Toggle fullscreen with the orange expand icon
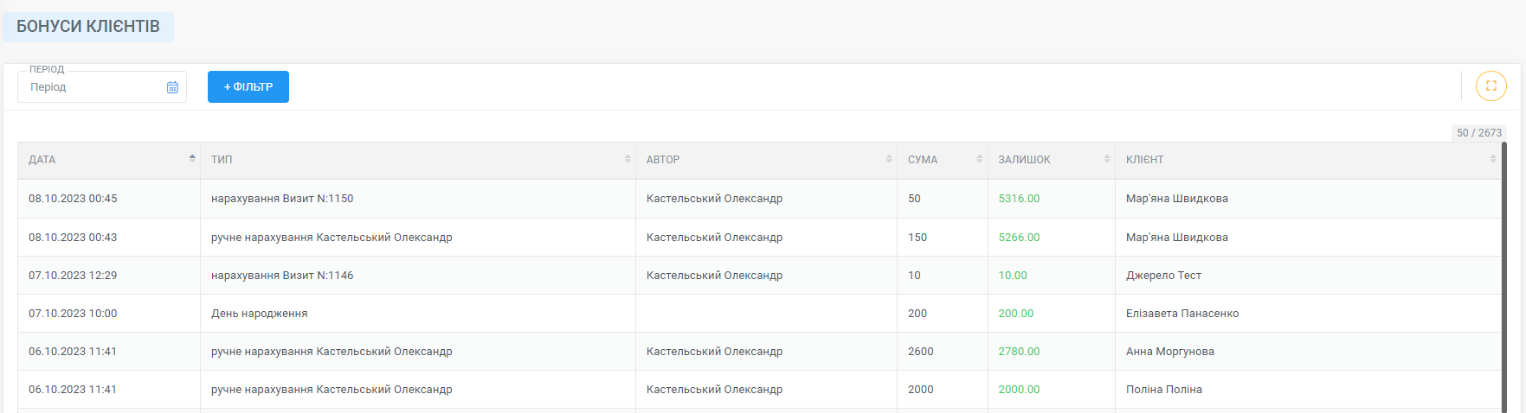 pos(1491,86)
